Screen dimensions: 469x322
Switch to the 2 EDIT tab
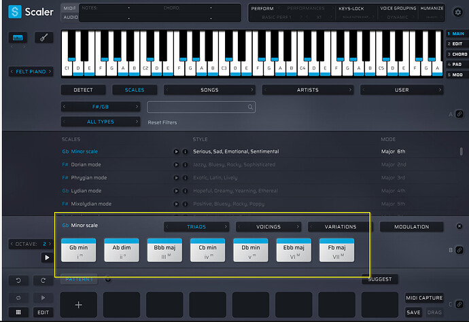[456, 44]
